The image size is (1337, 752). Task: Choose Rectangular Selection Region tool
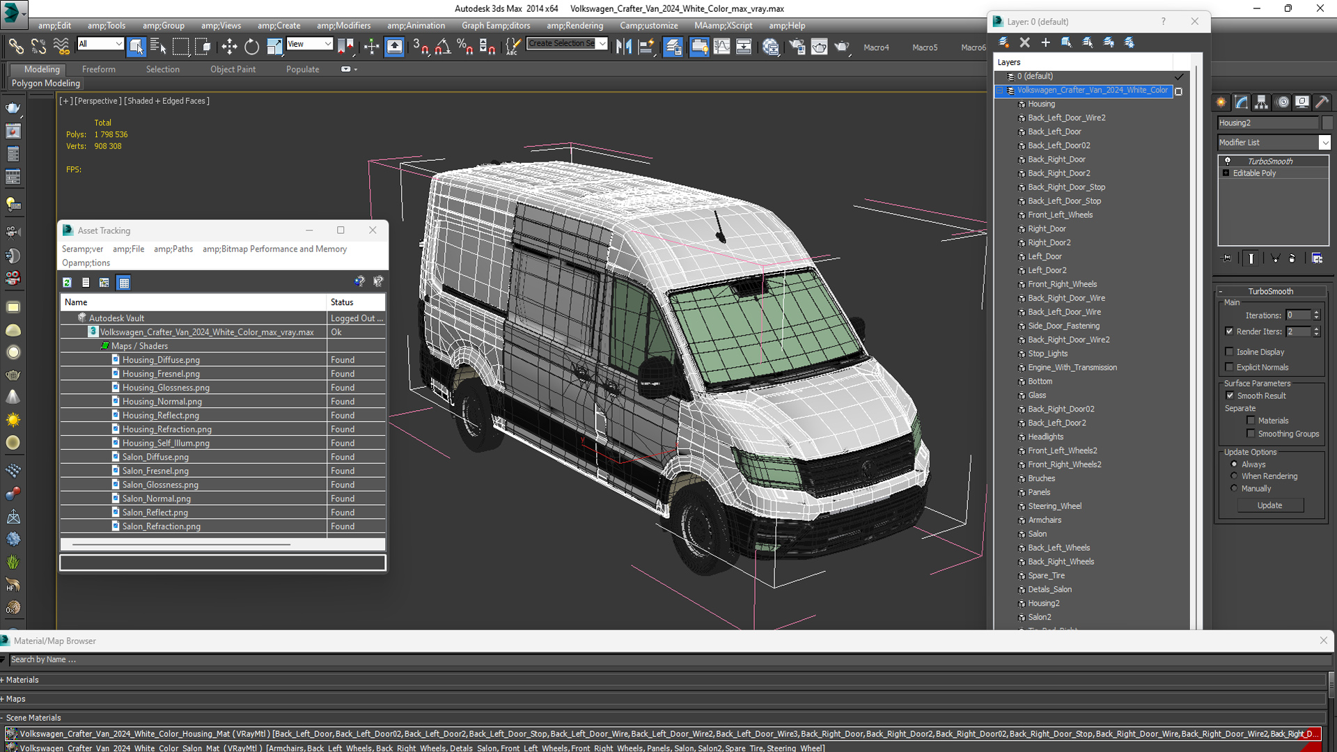click(x=181, y=47)
